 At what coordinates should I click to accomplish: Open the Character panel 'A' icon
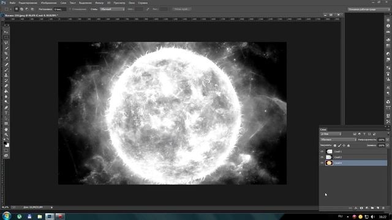click(388, 88)
